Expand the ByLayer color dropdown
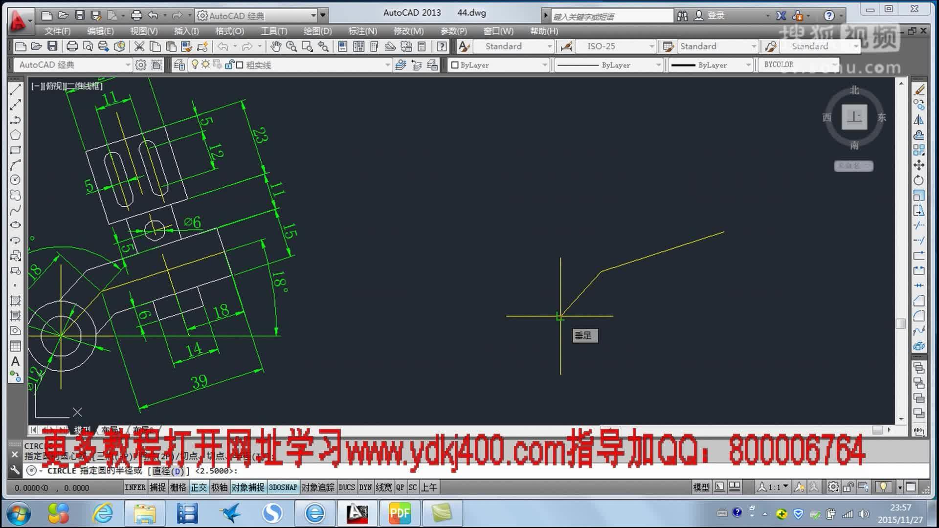Viewport: 939px width, 528px height. point(545,65)
